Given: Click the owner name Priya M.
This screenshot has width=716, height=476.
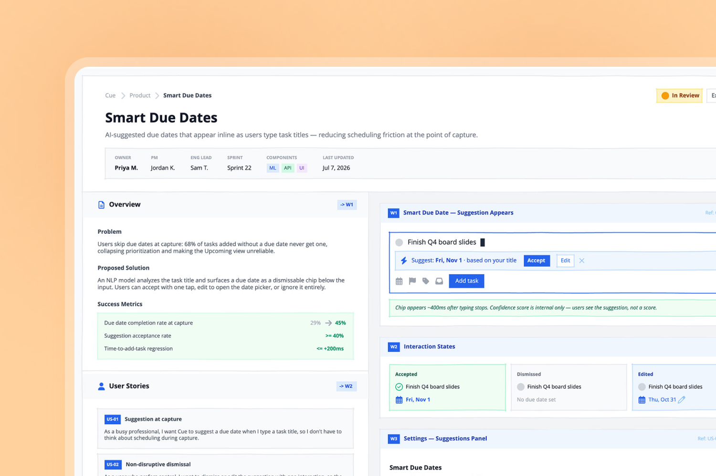Looking at the screenshot, I should (126, 168).
